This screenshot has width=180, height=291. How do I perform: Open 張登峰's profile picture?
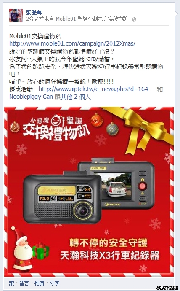(x=16, y=16)
